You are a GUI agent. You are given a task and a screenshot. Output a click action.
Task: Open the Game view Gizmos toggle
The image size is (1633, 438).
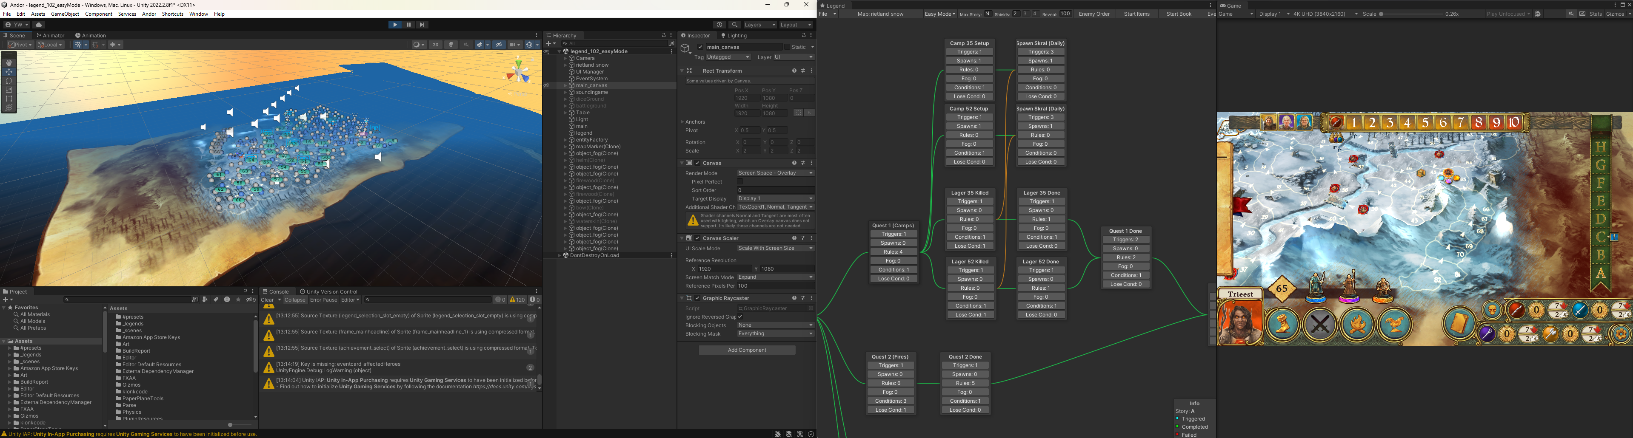[1615, 14]
